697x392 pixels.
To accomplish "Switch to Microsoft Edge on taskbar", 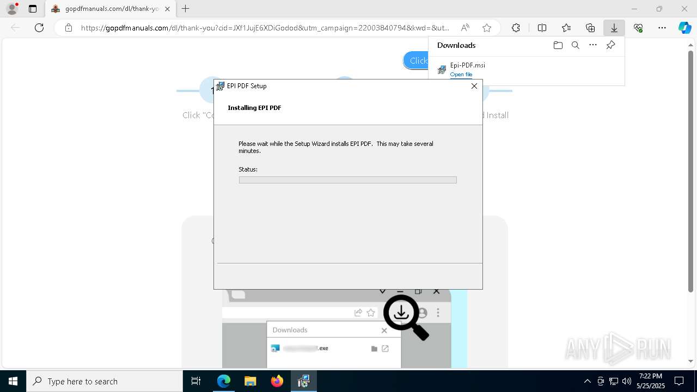I will pyautogui.click(x=224, y=381).
